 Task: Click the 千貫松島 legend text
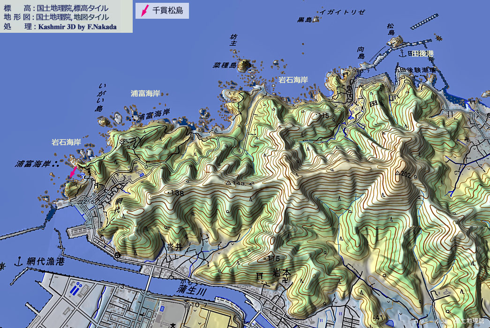pyautogui.click(x=168, y=10)
